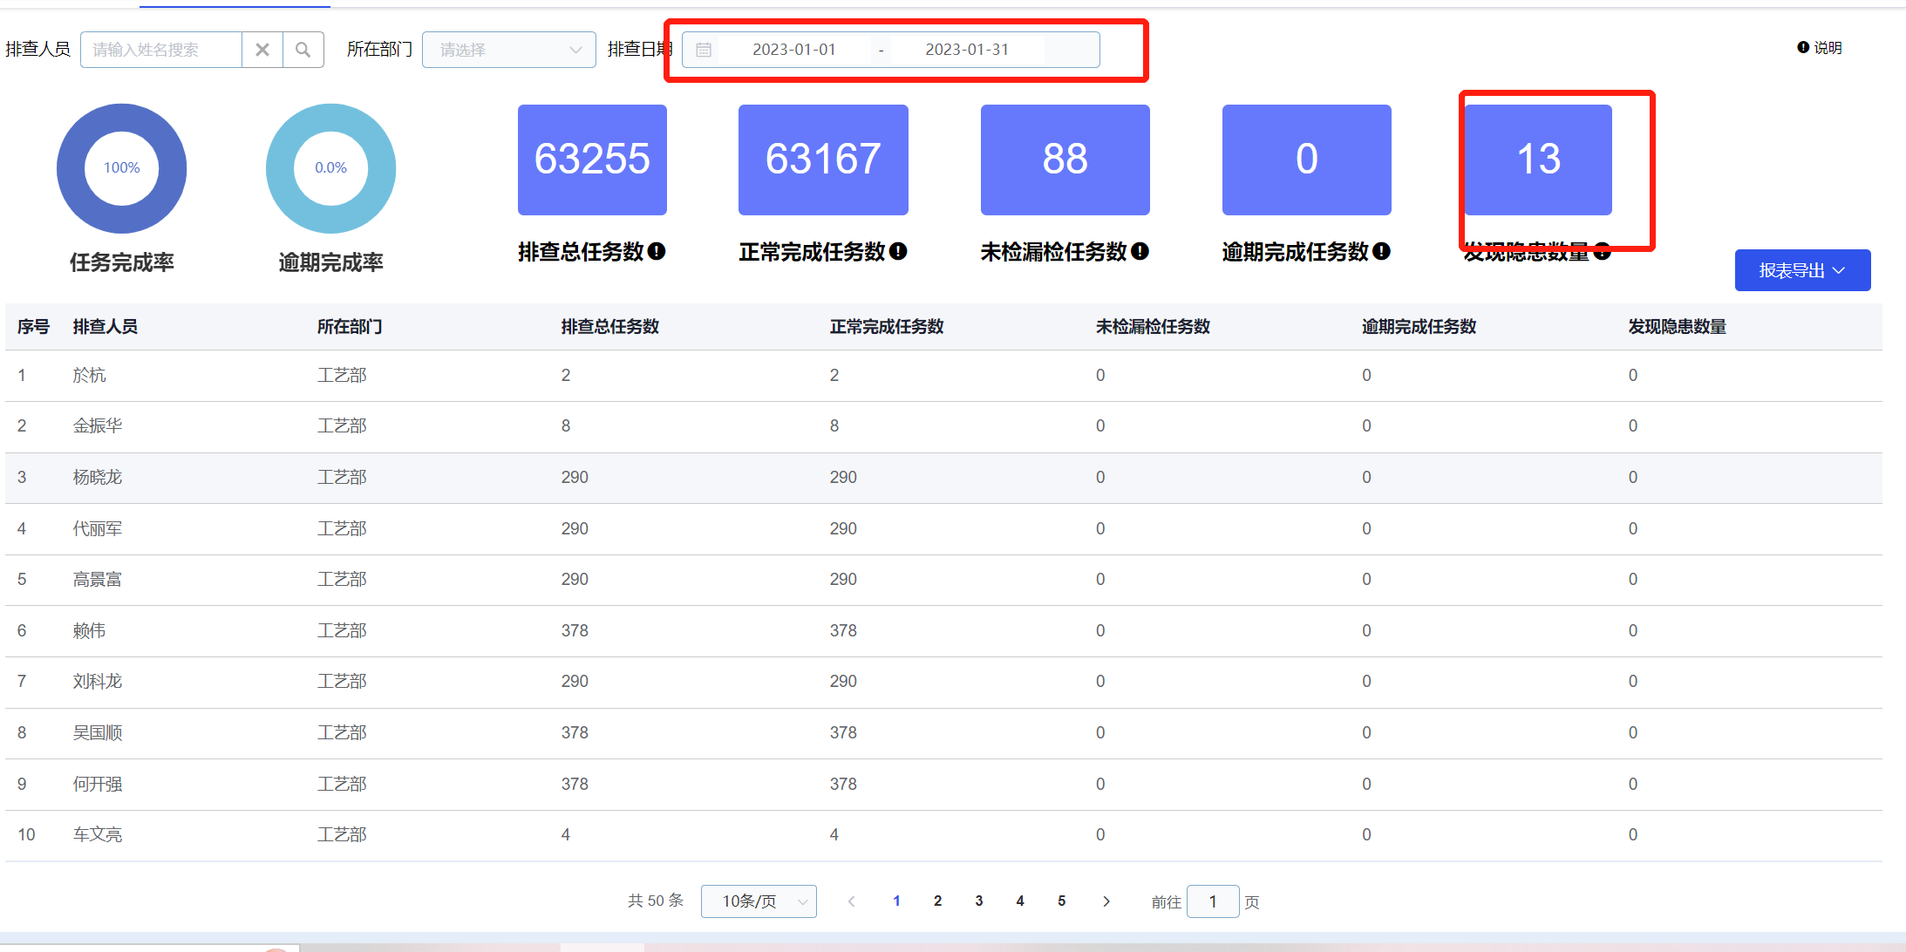Click the info icon beside 发现隐患数量
The image size is (1906, 952).
[x=1602, y=252]
